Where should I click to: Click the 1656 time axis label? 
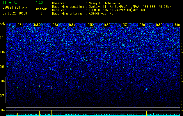(107, 25)
